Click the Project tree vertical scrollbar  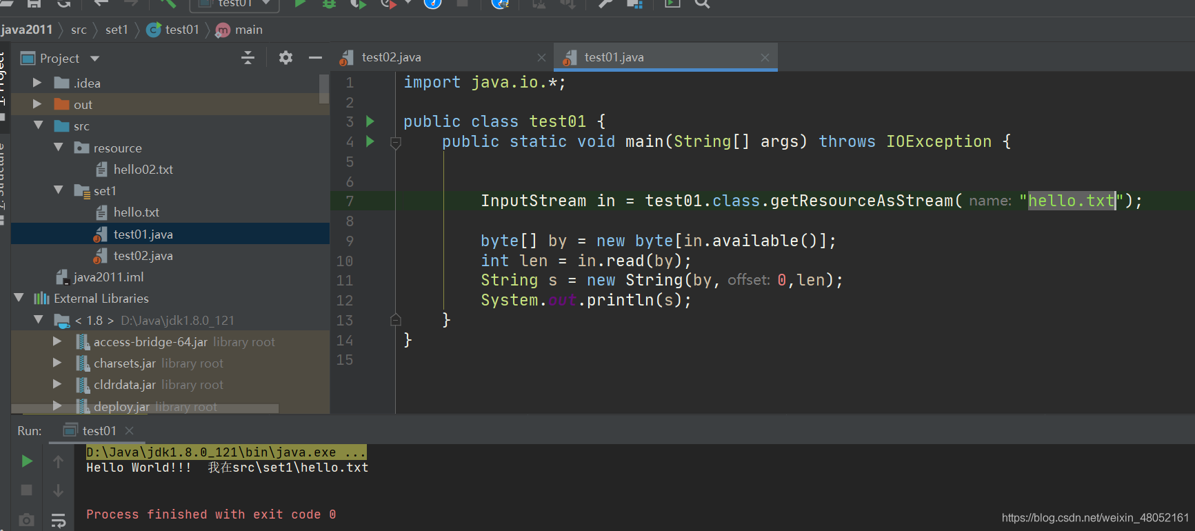click(324, 88)
